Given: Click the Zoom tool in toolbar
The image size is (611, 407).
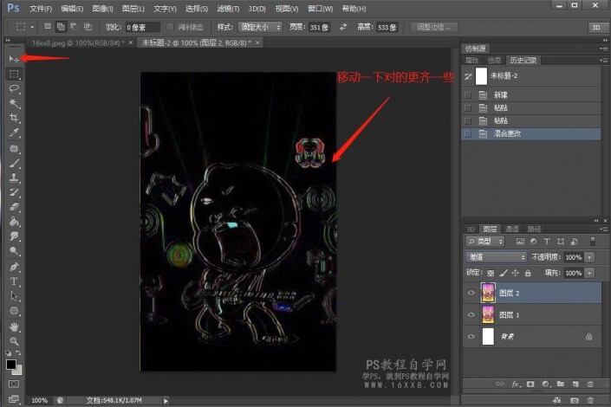Looking at the screenshot, I should coord(14,342).
